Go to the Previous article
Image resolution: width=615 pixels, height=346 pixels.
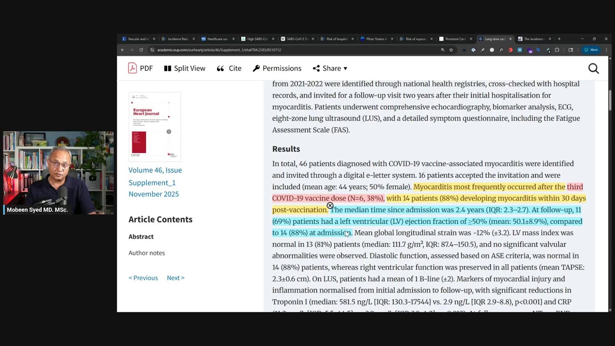pyautogui.click(x=143, y=278)
